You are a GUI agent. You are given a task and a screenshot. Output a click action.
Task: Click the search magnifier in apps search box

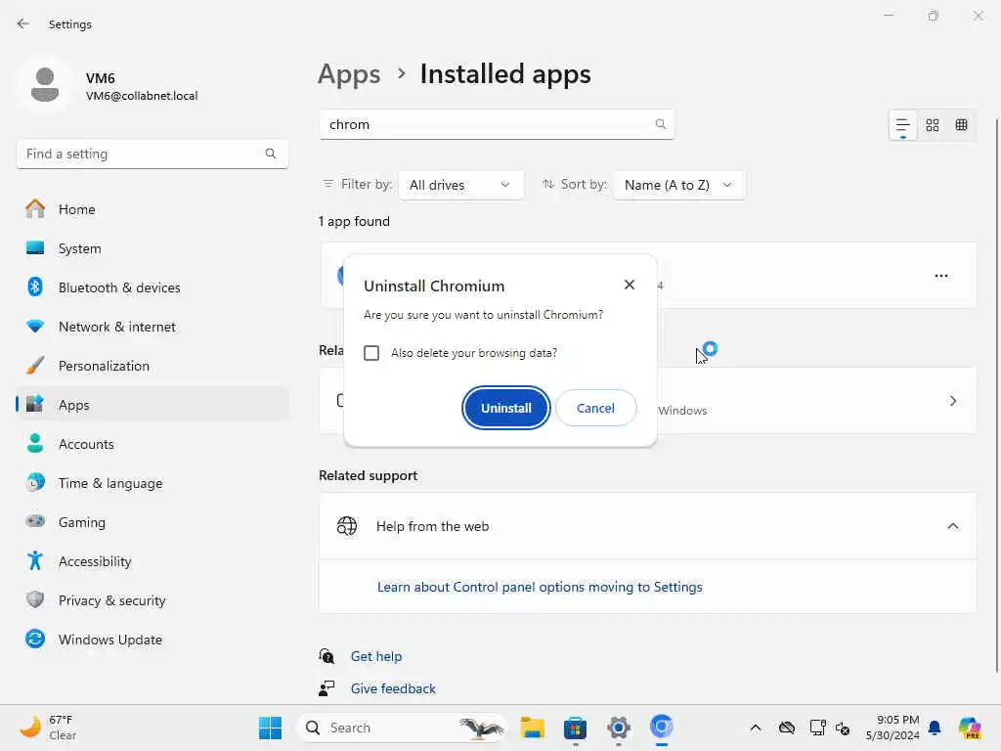coord(661,124)
